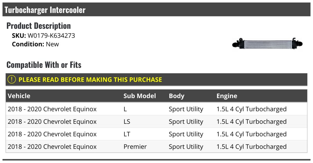The width and height of the screenshot is (313, 163).
Task: Click the Condition: New text
Action: pyautogui.click(x=35, y=44)
